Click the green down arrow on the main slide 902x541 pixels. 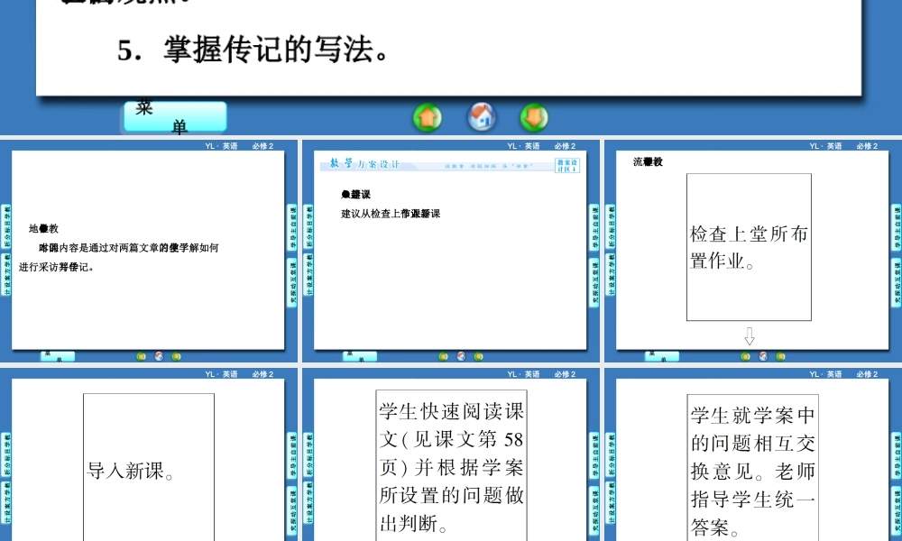tap(534, 118)
